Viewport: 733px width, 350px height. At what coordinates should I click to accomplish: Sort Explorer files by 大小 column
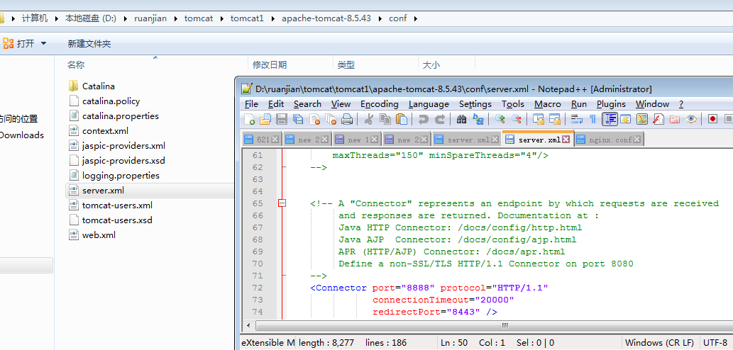[x=431, y=65]
